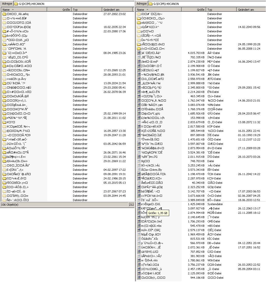The width and height of the screenshot is (266, 282).
Task: Select file icon of the 3.756.237 KB file
Action: [x=139, y=265]
